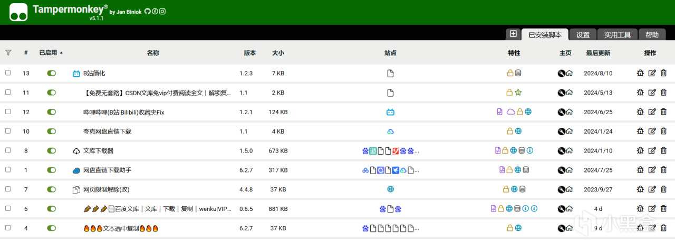Click the 881 KB size cell
The height and width of the screenshot is (243, 675).
(278, 208)
